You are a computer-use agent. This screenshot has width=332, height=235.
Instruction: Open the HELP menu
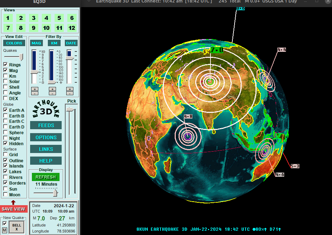point(46,161)
